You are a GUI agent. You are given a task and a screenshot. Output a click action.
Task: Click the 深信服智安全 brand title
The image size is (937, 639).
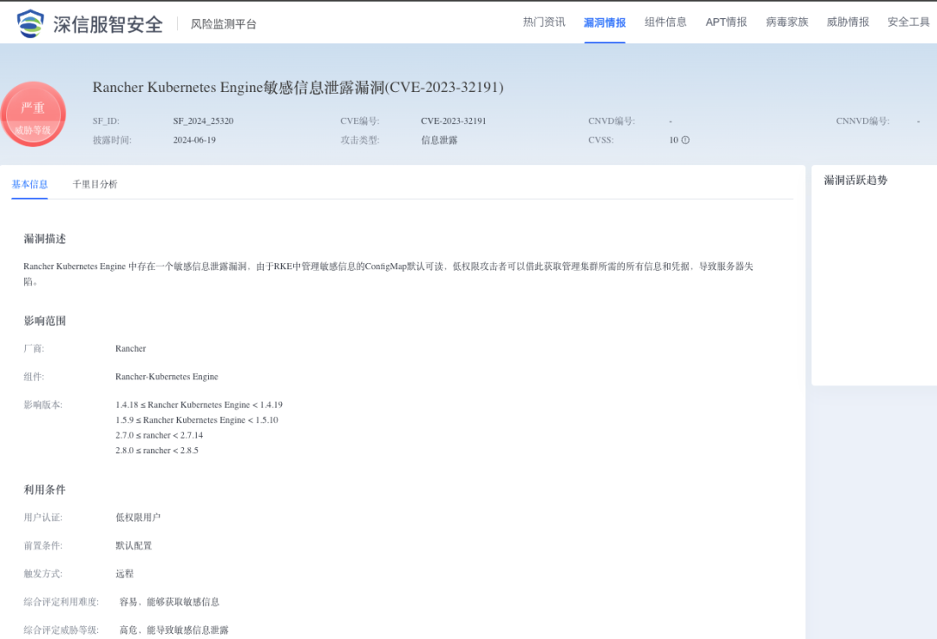click(108, 24)
